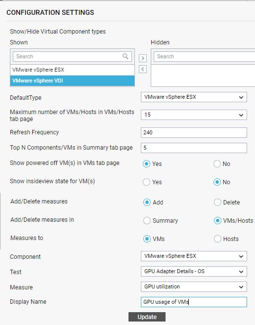
Task: Click the Top N Components/VMs field
Action: coord(194,148)
